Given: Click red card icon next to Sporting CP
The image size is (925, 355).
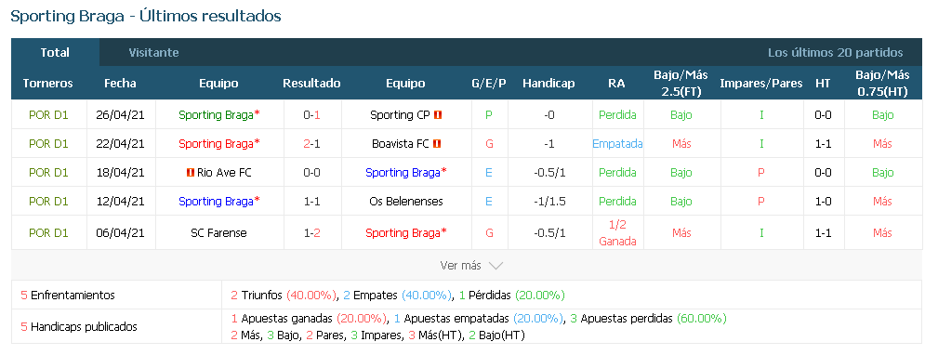Looking at the screenshot, I should pos(438,115).
